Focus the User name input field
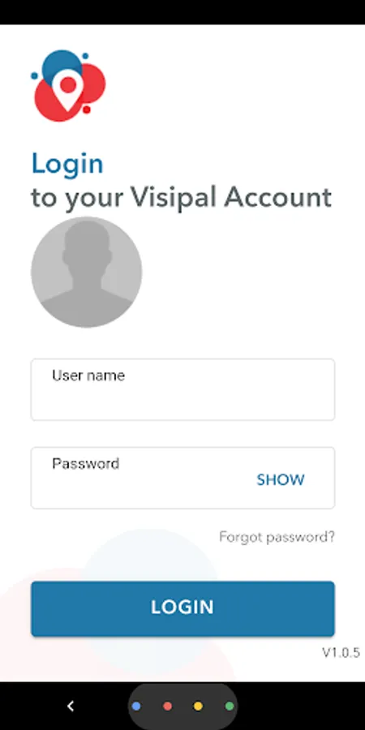365x730 pixels. [x=182, y=389]
